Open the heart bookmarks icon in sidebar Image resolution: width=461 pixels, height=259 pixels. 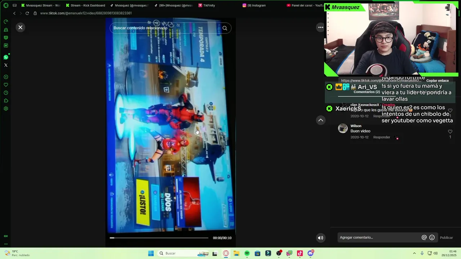pyautogui.click(x=6, y=85)
